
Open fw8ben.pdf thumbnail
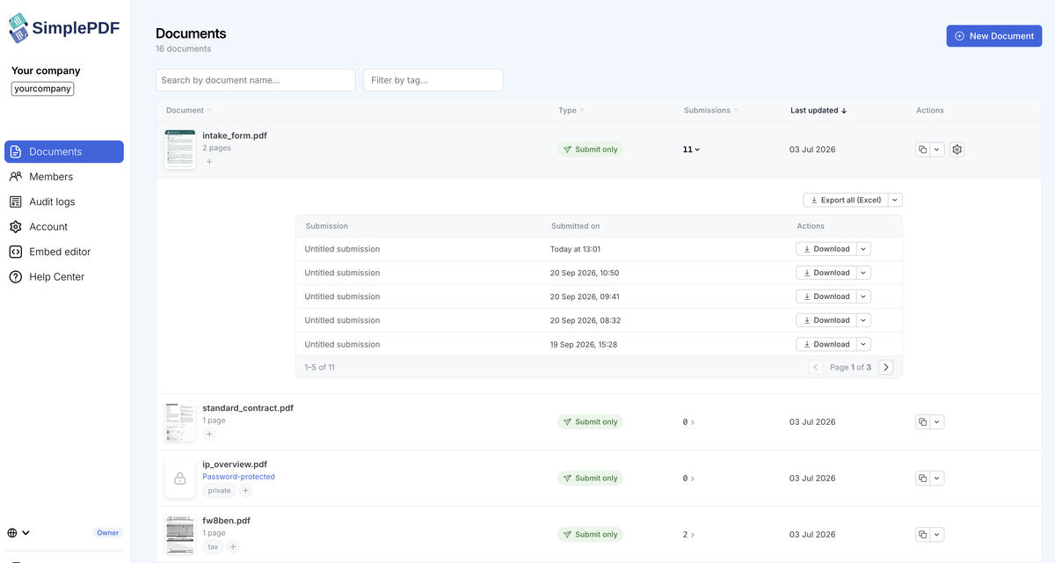click(x=180, y=535)
